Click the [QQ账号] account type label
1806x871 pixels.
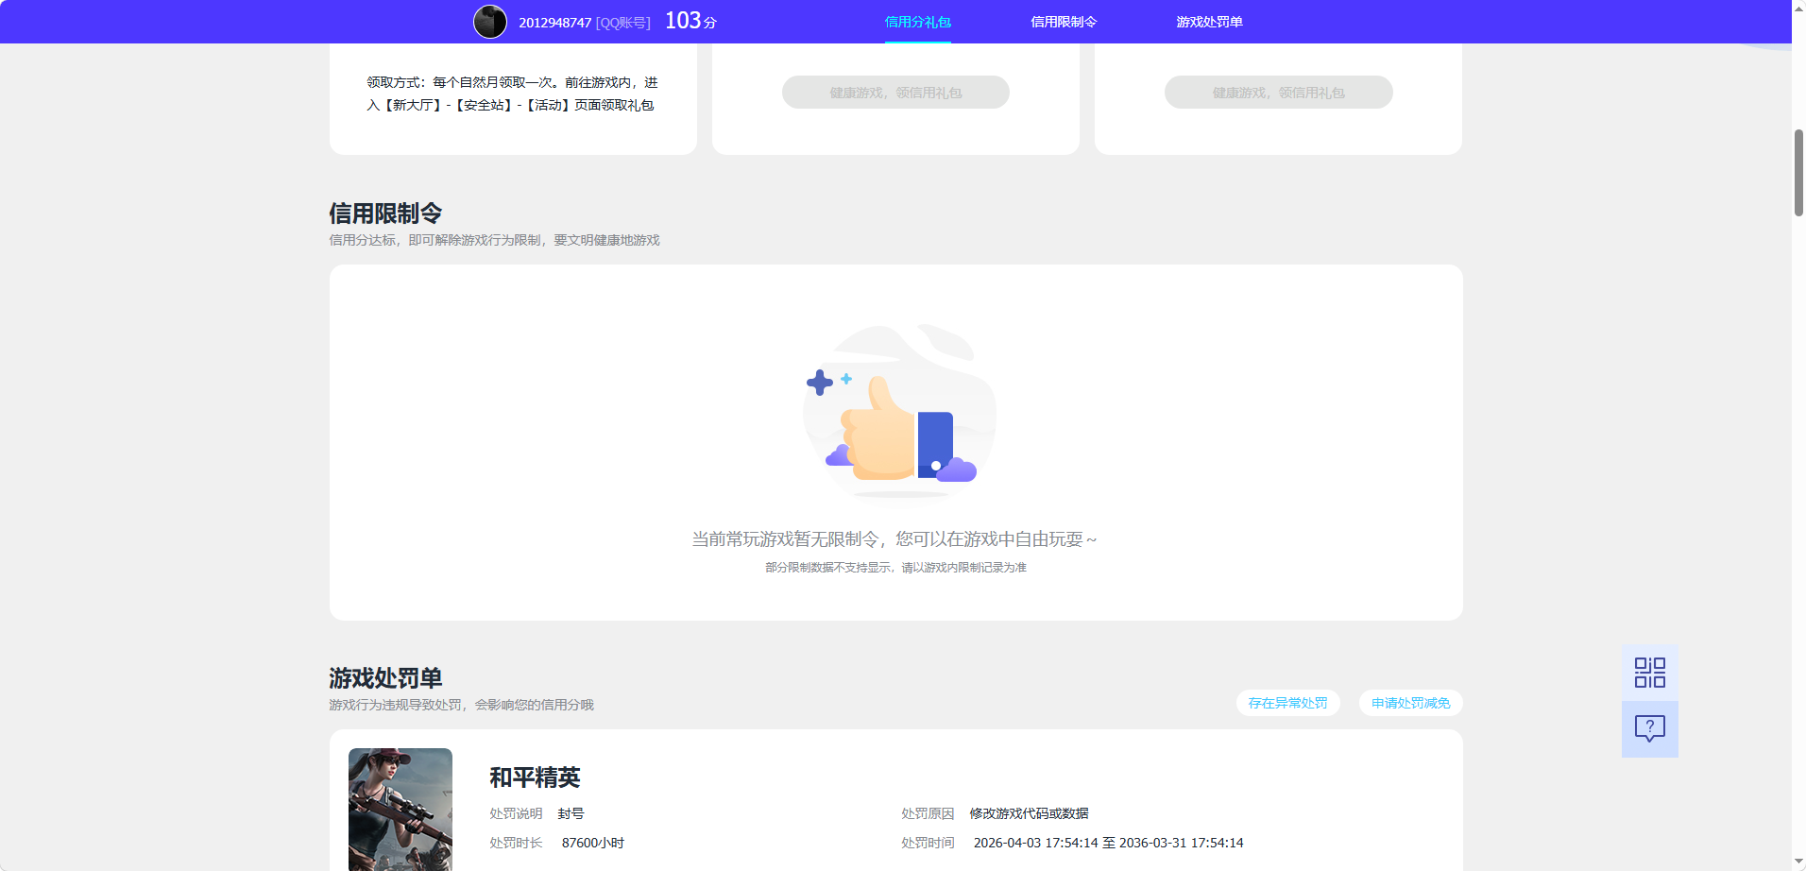(x=622, y=23)
